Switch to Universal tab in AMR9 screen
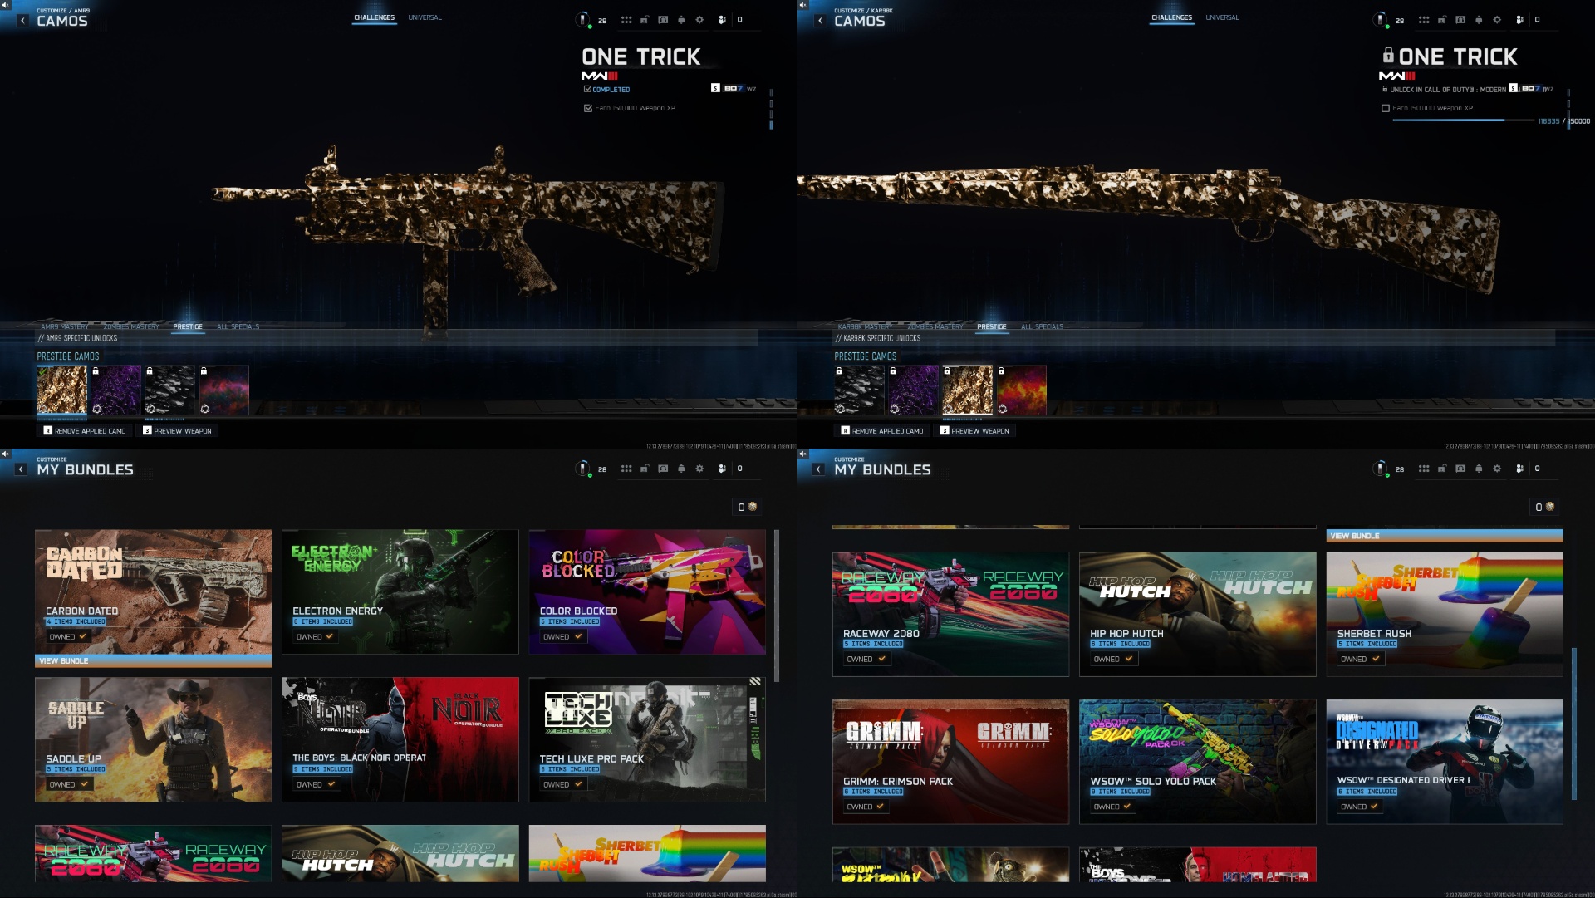The image size is (1595, 898). click(x=425, y=17)
